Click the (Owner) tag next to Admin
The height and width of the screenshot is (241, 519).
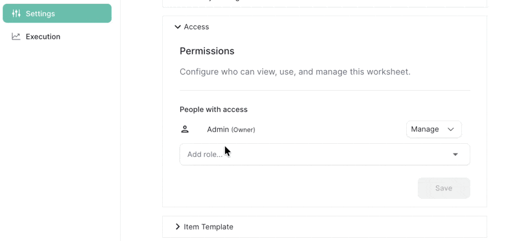pyautogui.click(x=243, y=130)
